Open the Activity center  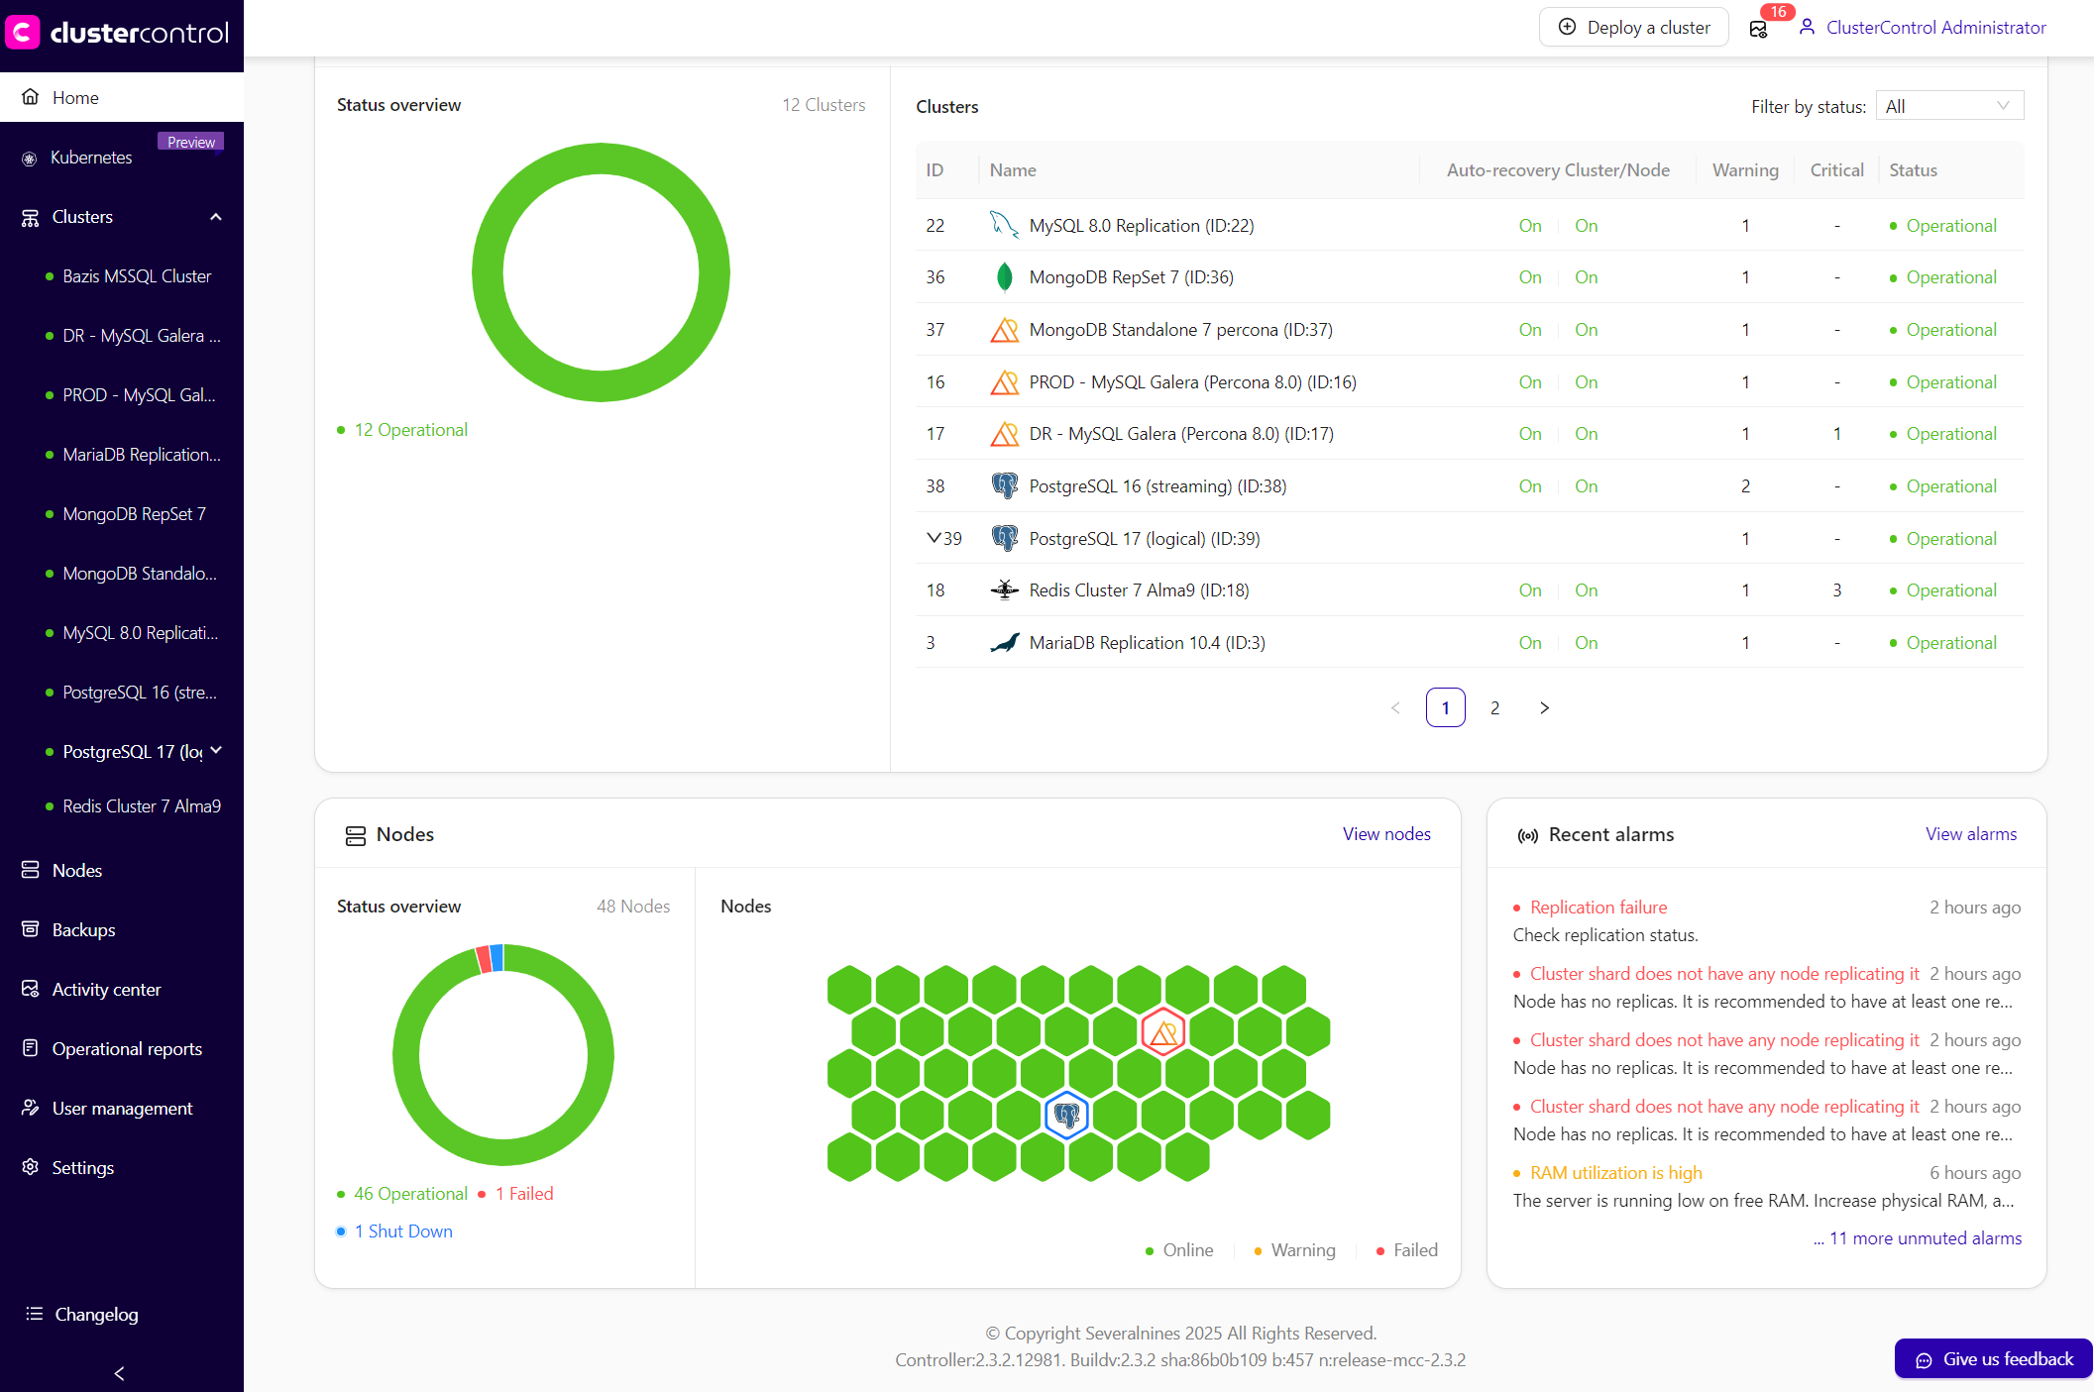click(105, 989)
